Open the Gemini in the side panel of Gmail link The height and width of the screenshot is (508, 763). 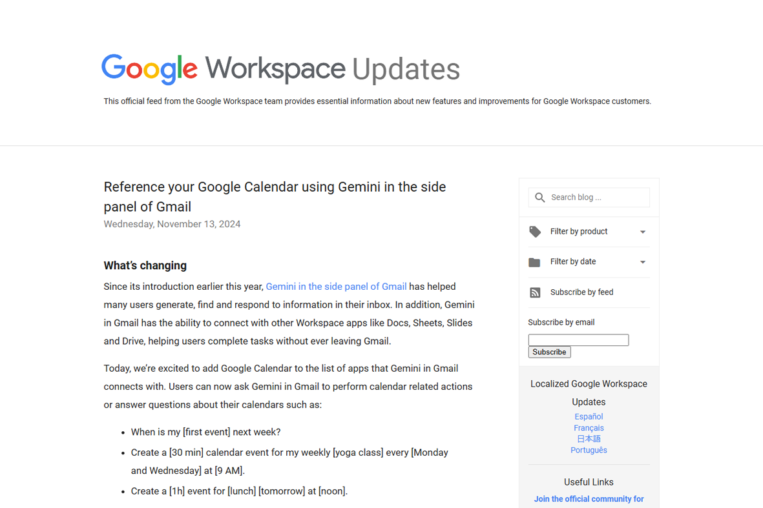click(x=336, y=286)
